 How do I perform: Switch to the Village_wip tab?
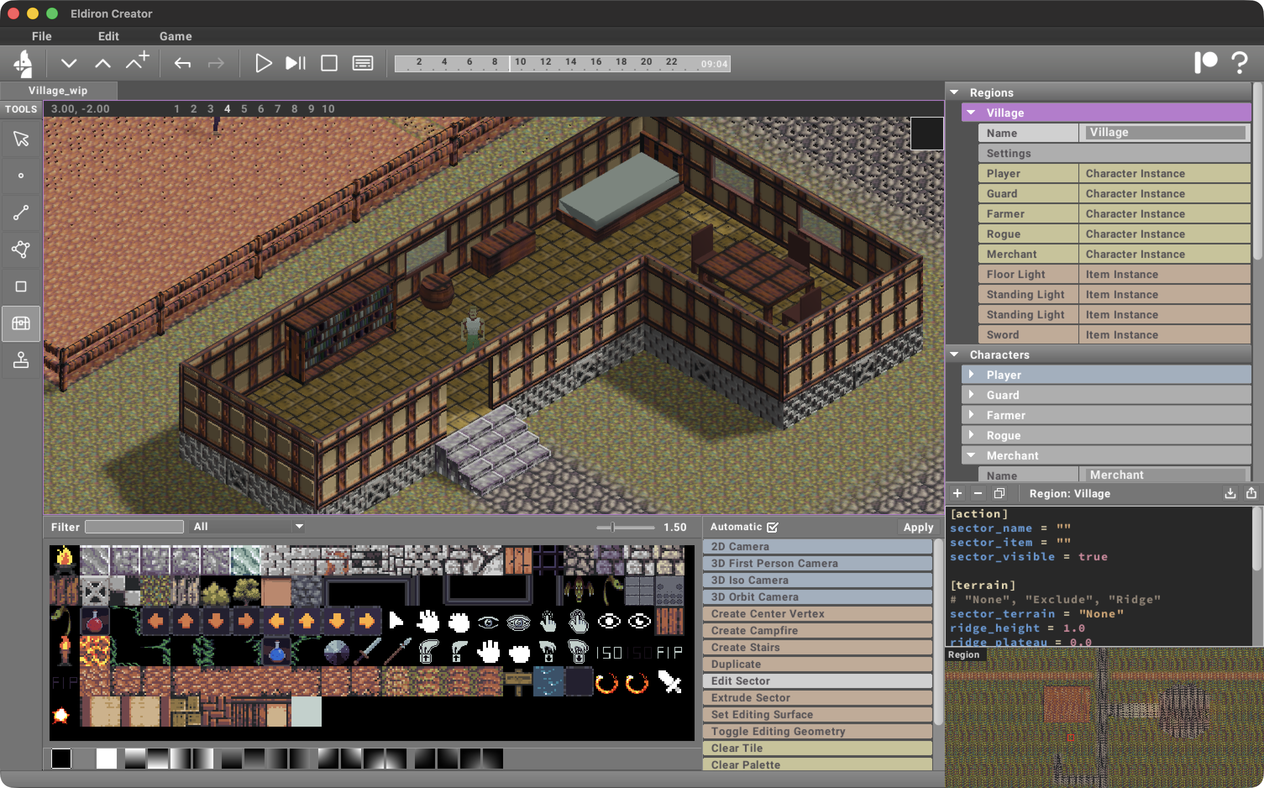(x=59, y=90)
